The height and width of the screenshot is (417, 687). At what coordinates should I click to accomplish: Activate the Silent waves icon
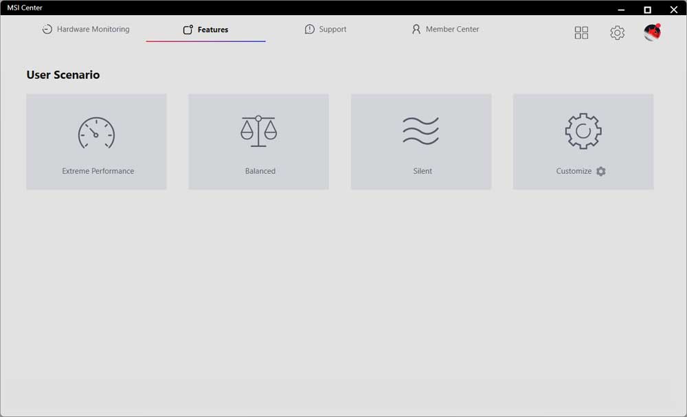(x=420, y=131)
